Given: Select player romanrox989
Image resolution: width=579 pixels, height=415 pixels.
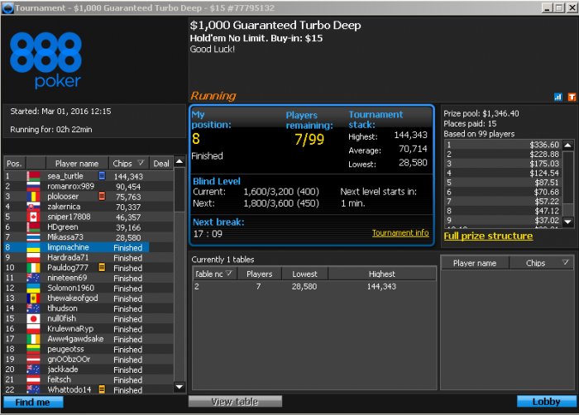Looking at the screenshot, I should pyautogui.click(x=89, y=186).
